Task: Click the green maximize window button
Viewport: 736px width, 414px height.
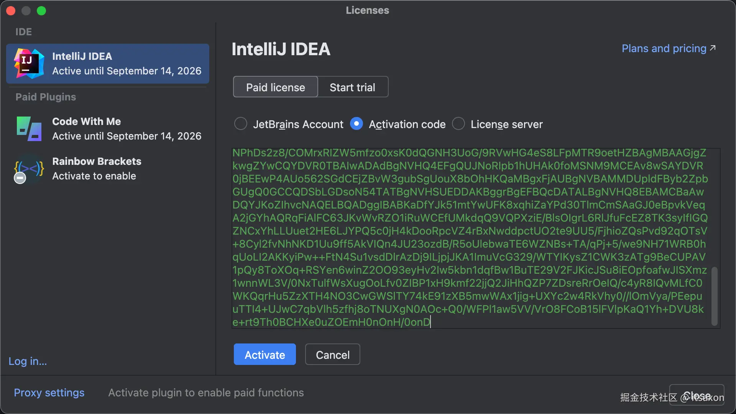Action: pos(41,11)
